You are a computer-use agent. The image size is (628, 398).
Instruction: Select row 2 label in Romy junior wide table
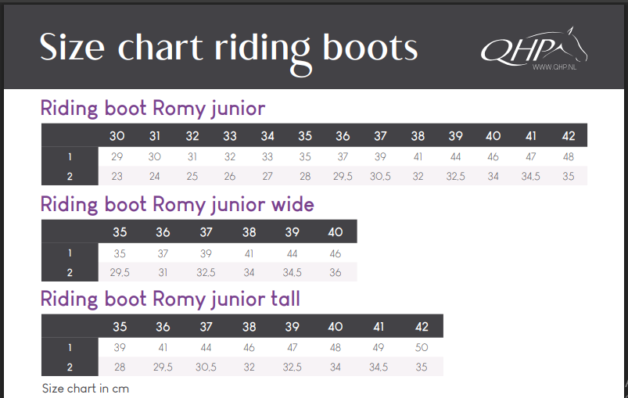point(70,272)
